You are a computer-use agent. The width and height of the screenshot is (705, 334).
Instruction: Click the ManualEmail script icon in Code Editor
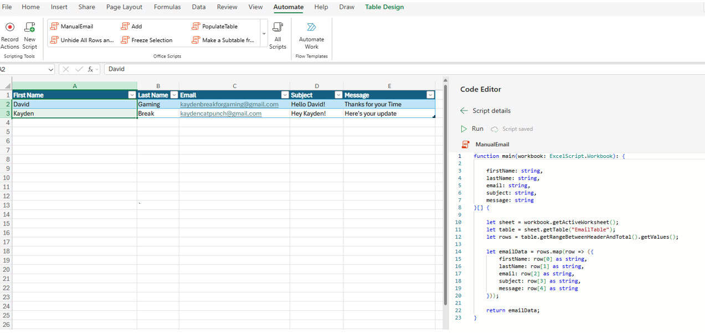pyautogui.click(x=465, y=144)
